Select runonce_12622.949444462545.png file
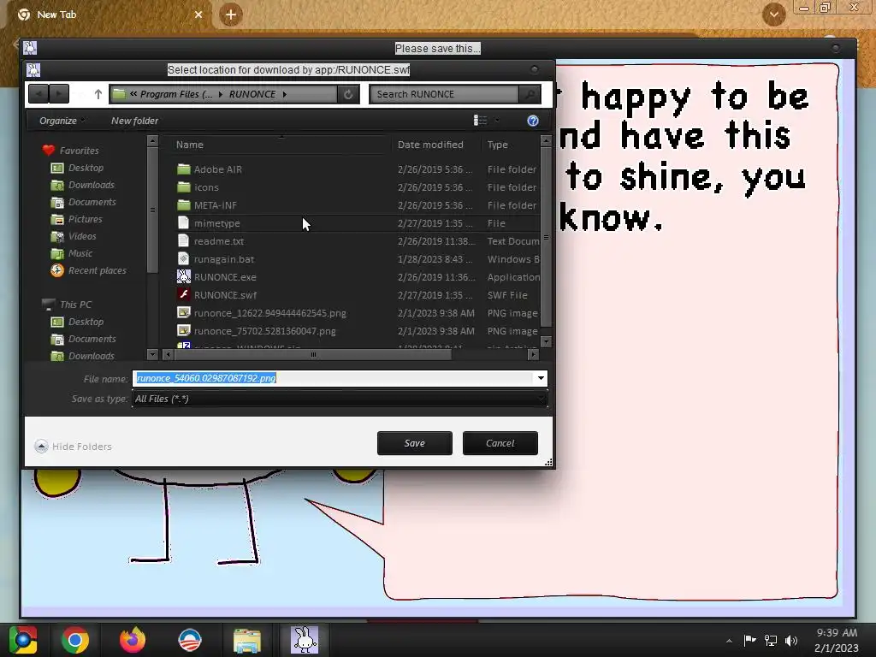This screenshot has width=876, height=657. tap(269, 313)
